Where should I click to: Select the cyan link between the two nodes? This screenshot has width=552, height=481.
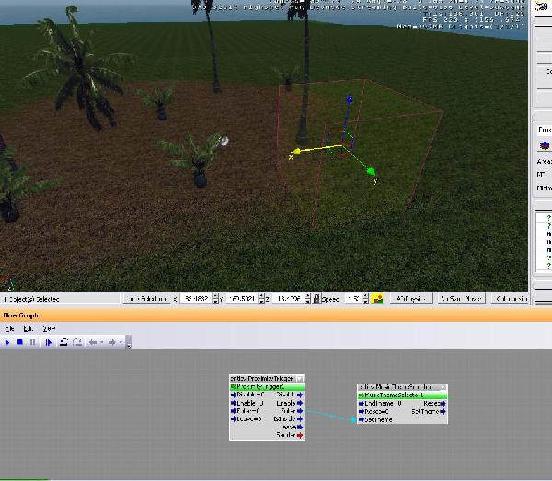pyautogui.click(x=329, y=415)
